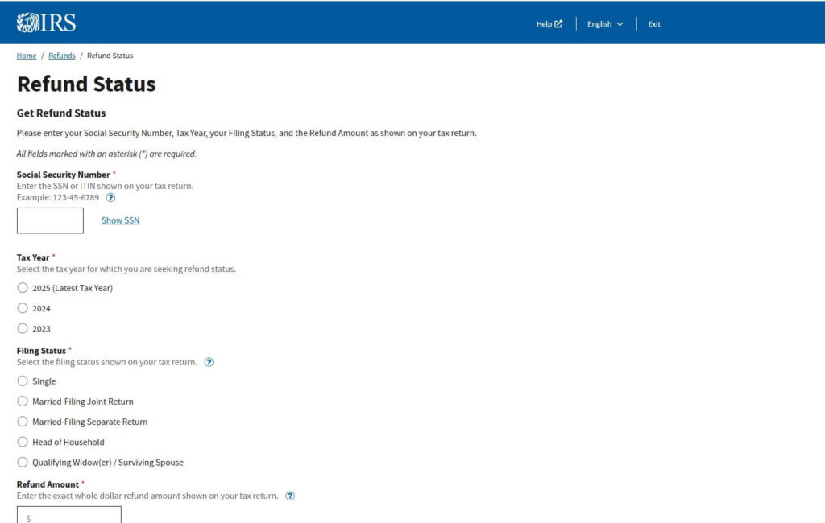Click Exit in the header
Screen dimensions: 825x523
click(x=654, y=24)
